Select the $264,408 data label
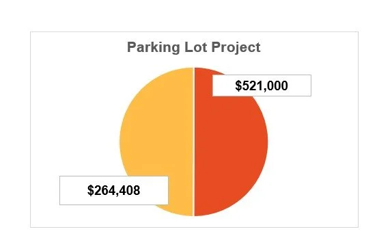392x251 pixels. [114, 190]
